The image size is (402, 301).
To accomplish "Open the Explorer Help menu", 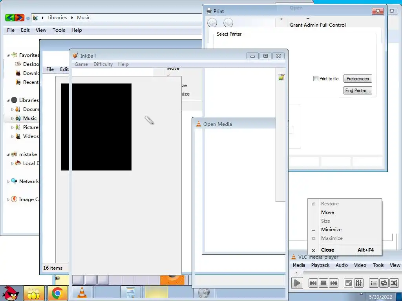I will pyautogui.click(x=77, y=30).
